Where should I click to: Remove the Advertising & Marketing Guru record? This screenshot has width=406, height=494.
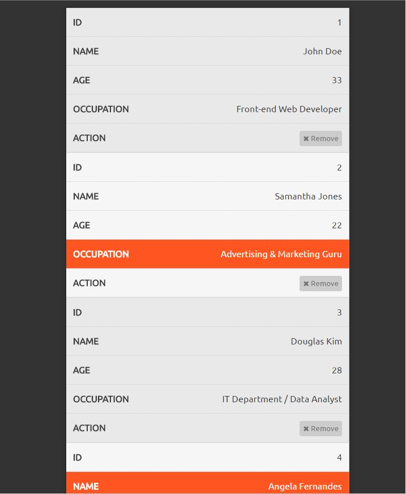pyautogui.click(x=320, y=284)
